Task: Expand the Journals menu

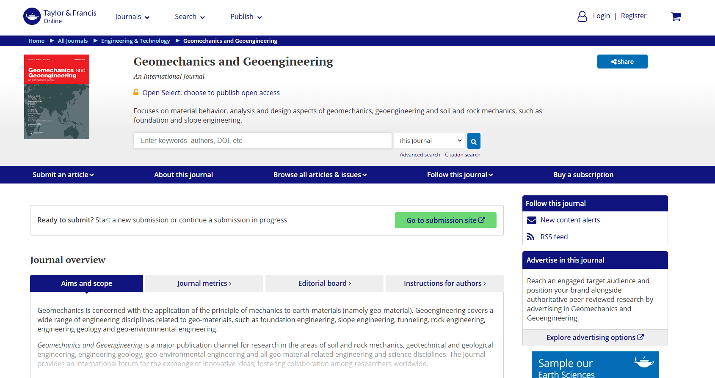Action: click(x=132, y=17)
